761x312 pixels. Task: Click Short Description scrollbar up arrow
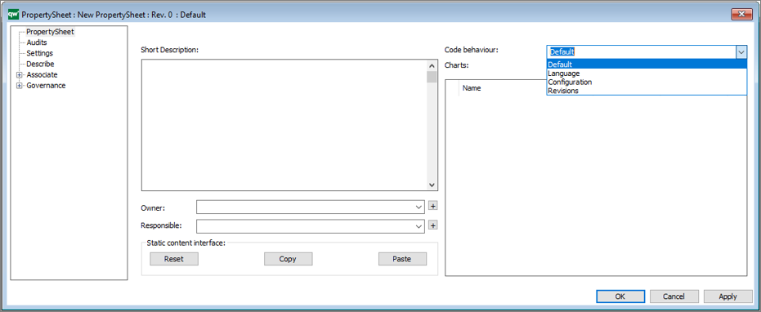[432, 65]
